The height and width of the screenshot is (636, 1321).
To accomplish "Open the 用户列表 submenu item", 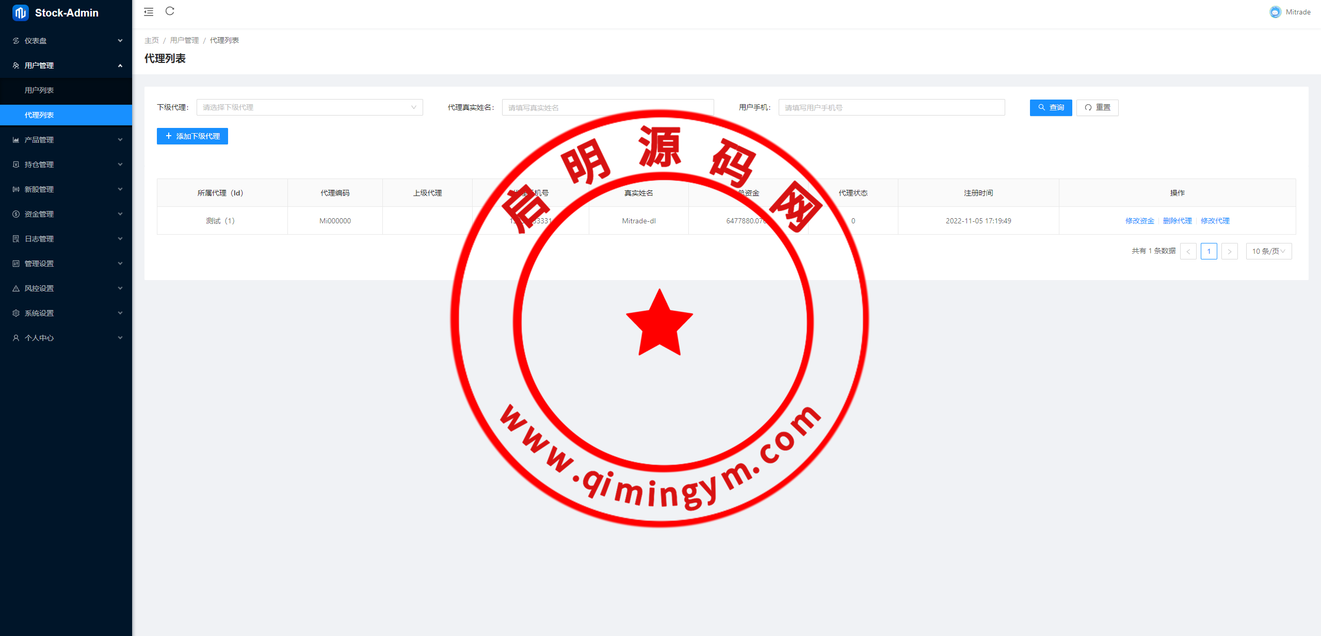I will point(39,90).
